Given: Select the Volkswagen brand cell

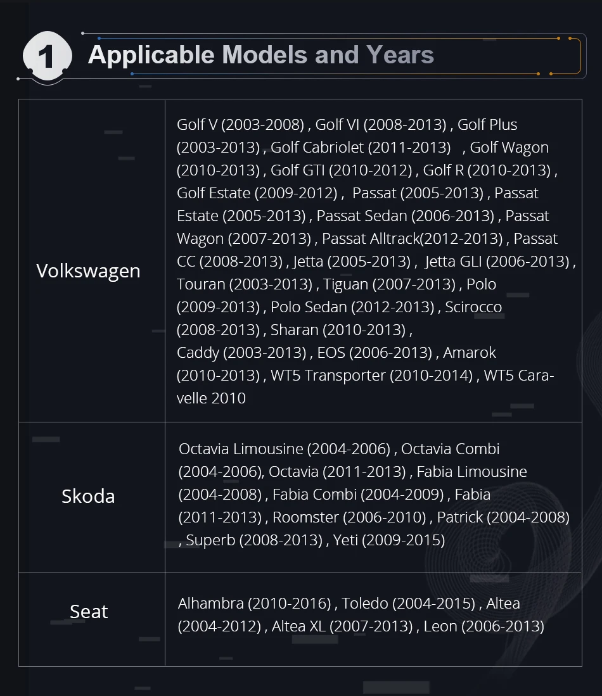Looking at the screenshot, I should coord(91,260).
